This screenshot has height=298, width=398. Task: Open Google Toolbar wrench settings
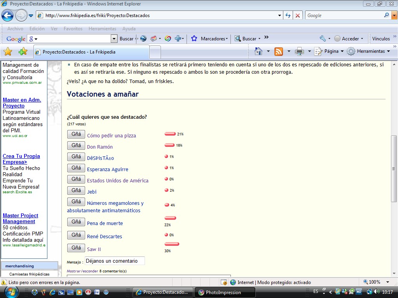point(323,39)
